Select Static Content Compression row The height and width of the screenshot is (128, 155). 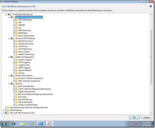click(29, 81)
